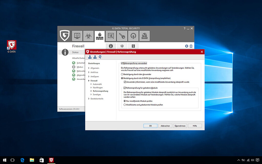Click the import settings download icon
The height and width of the screenshot is (164, 262).
90,57
